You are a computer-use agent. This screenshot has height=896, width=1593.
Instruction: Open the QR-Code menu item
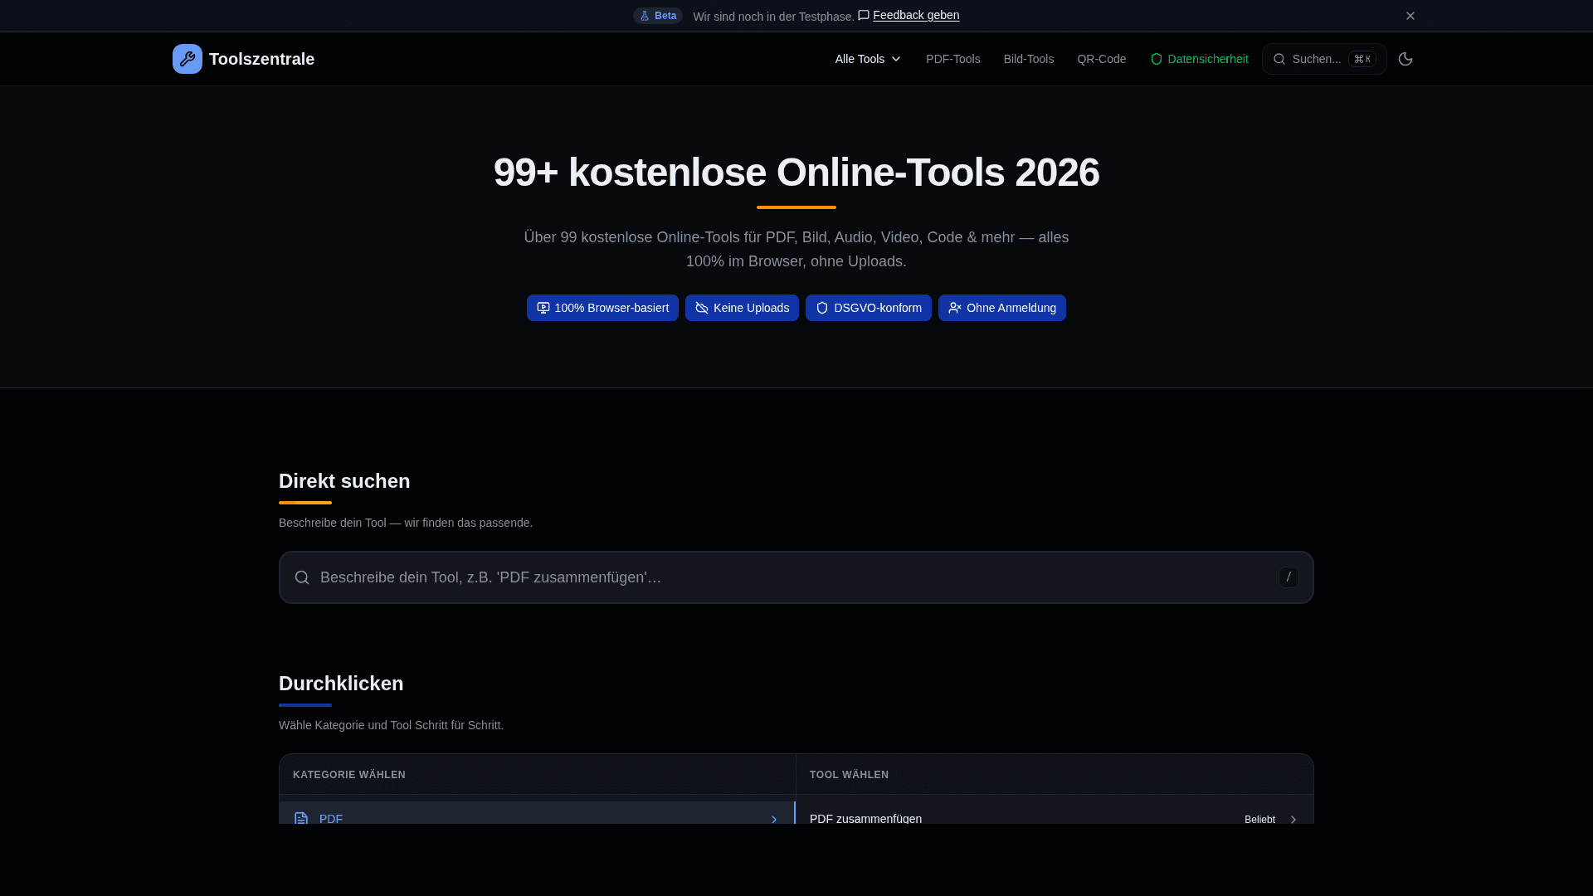(x=1102, y=59)
